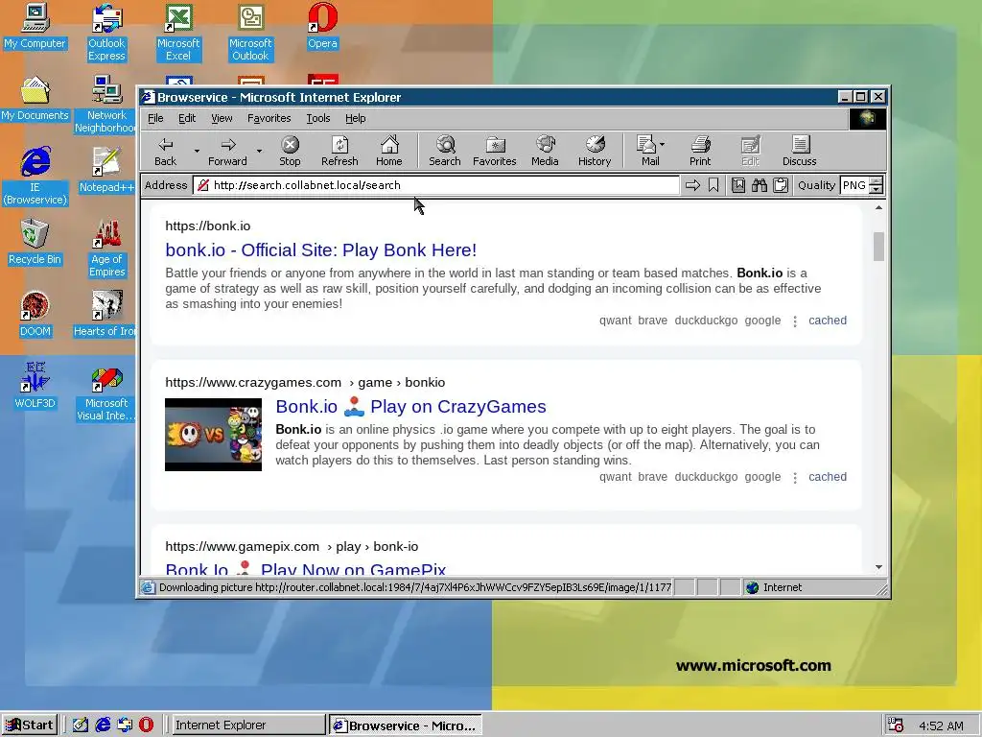Click the address bar URL field
This screenshot has height=737, width=982.
tap(436, 185)
